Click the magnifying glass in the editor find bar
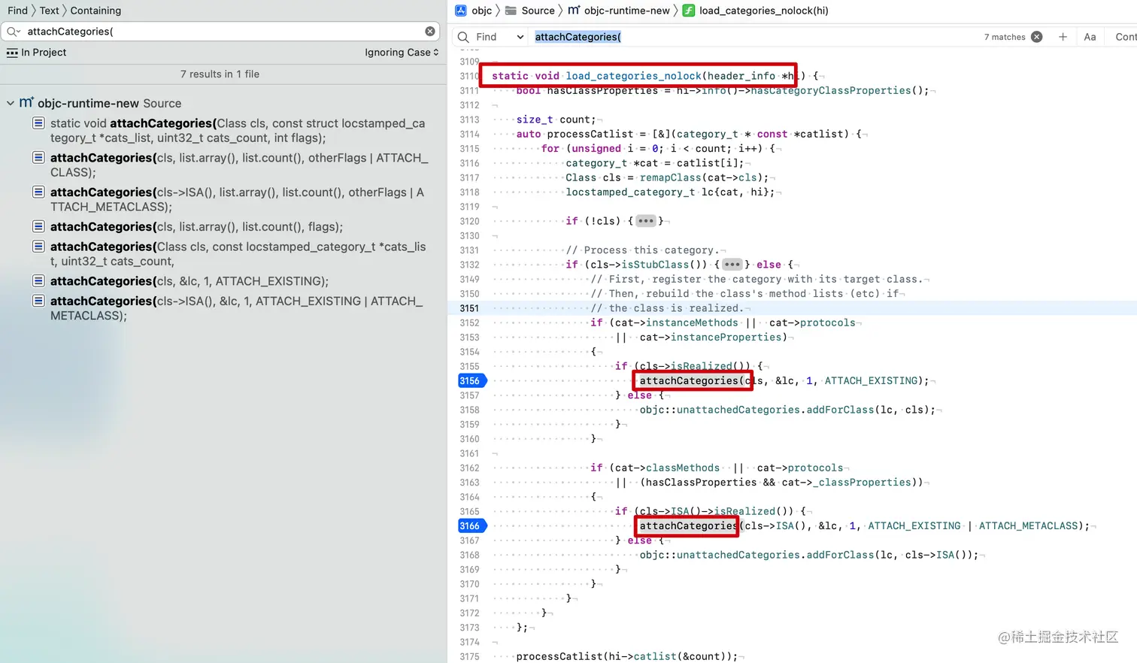This screenshot has height=663, width=1137. tap(463, 36)
